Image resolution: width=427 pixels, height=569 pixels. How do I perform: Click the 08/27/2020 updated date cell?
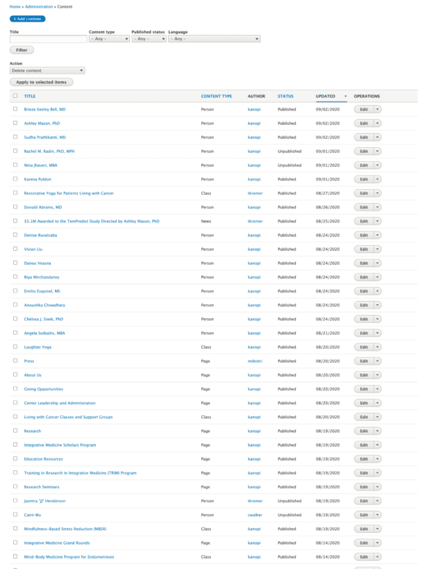coord(328,193)
